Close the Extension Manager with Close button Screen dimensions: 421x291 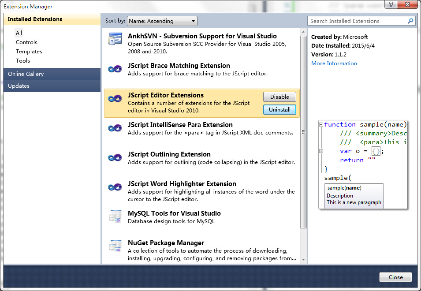[395, 277]
